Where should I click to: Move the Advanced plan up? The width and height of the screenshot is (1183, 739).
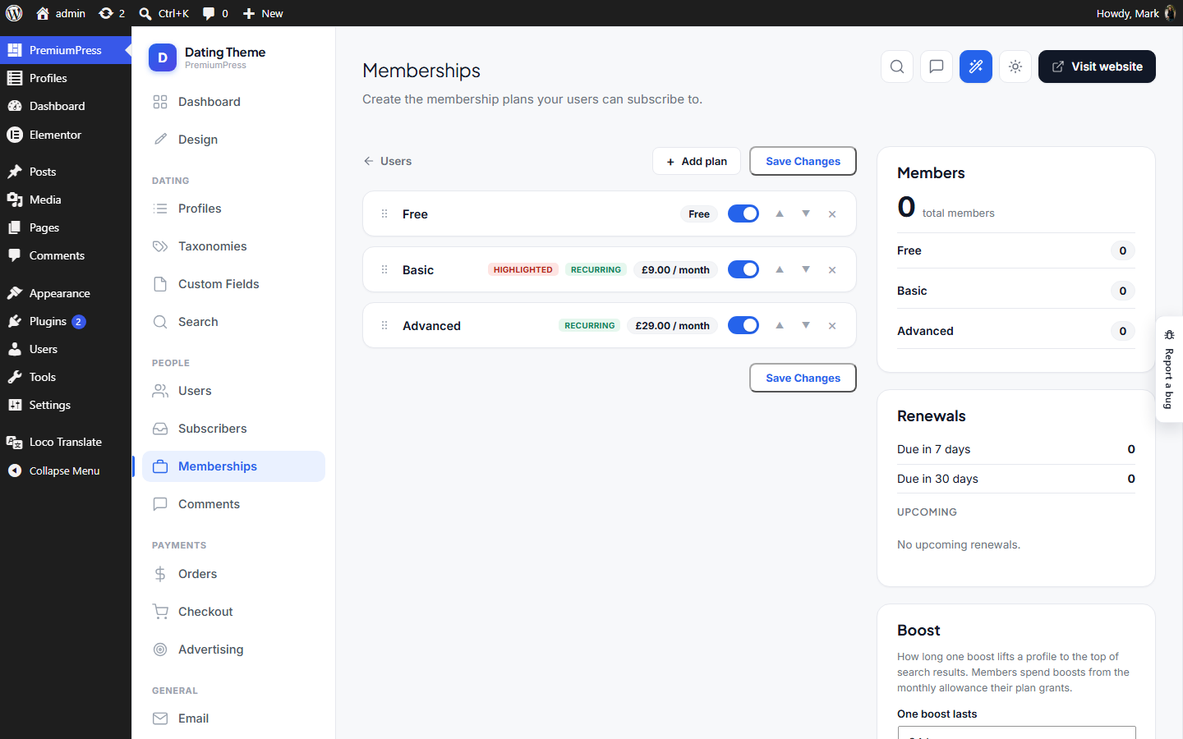780,325
